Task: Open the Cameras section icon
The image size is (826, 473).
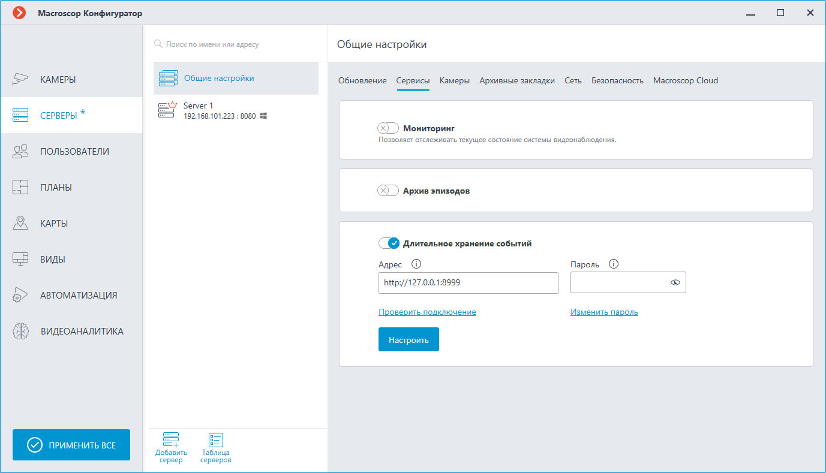Action: (20, 79)
